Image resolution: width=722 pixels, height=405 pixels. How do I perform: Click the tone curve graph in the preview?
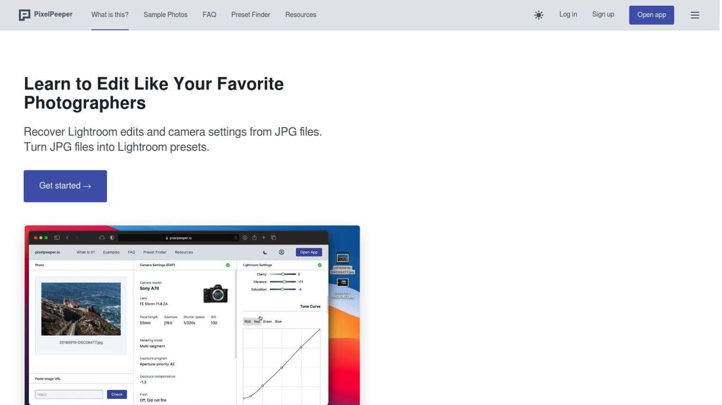coord(282,366)
